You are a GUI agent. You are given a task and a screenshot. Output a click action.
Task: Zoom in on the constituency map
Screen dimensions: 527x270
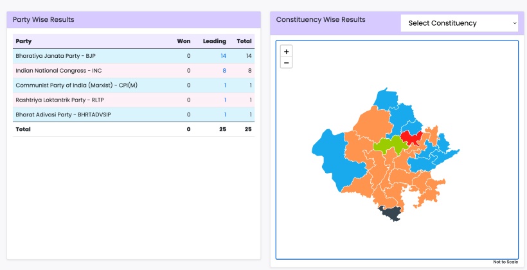point(287,51)
